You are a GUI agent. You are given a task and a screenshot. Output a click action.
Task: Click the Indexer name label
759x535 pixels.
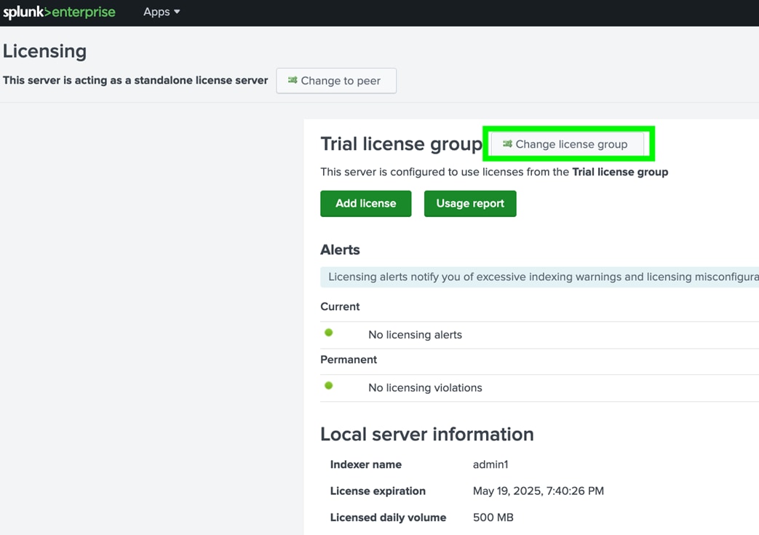coord(365,464)
